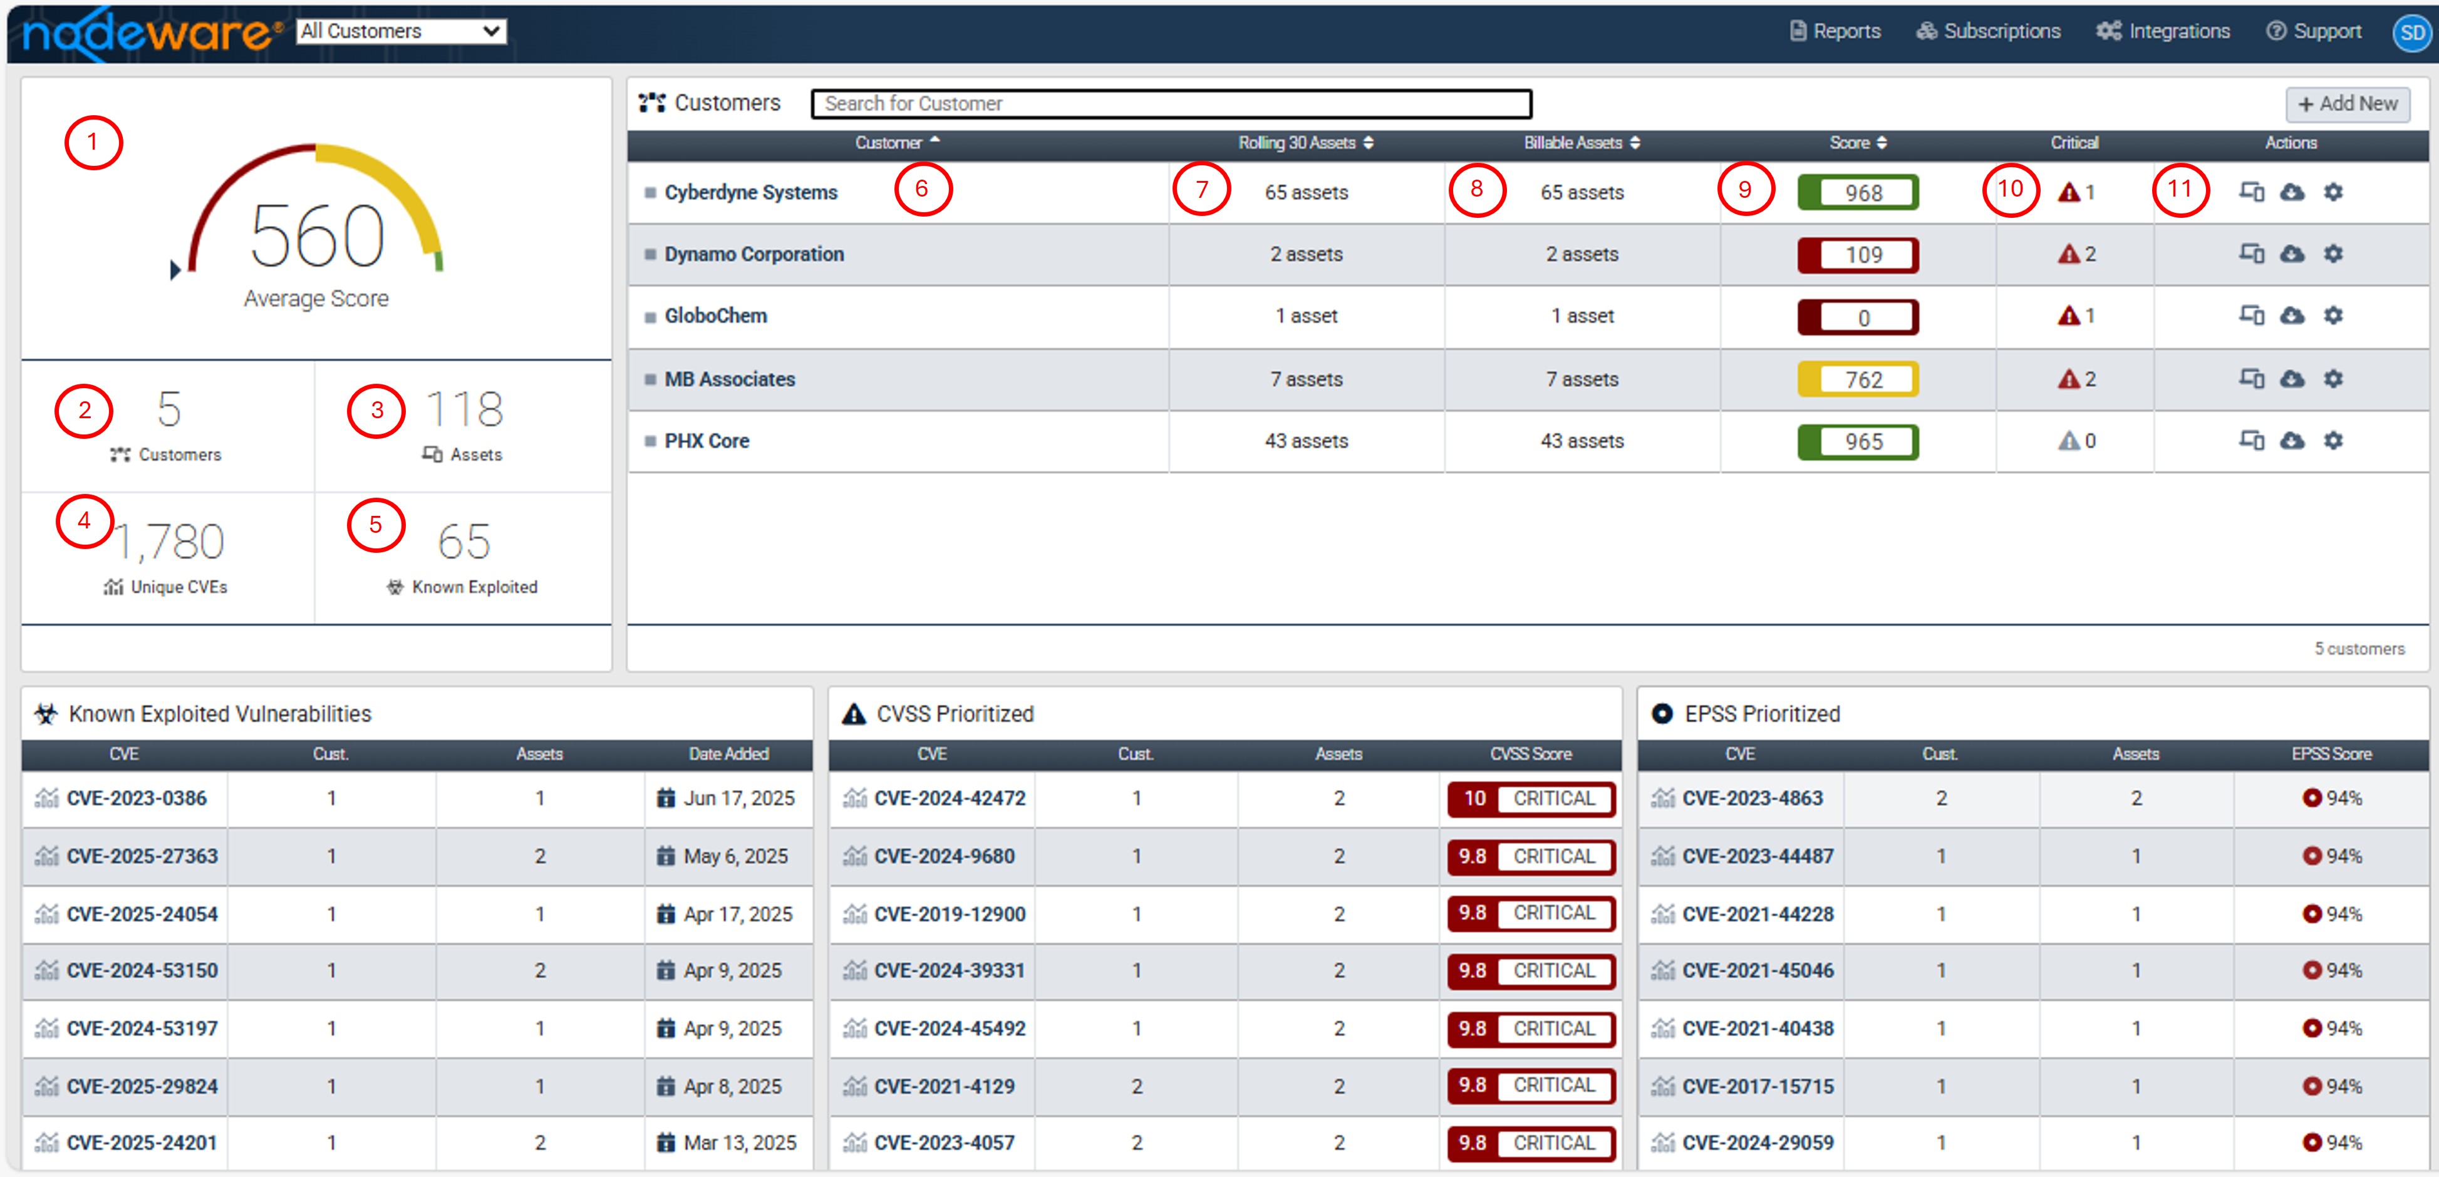
Task: Click critical warning icon for MB Associates
Action: tap(2068, 379)
